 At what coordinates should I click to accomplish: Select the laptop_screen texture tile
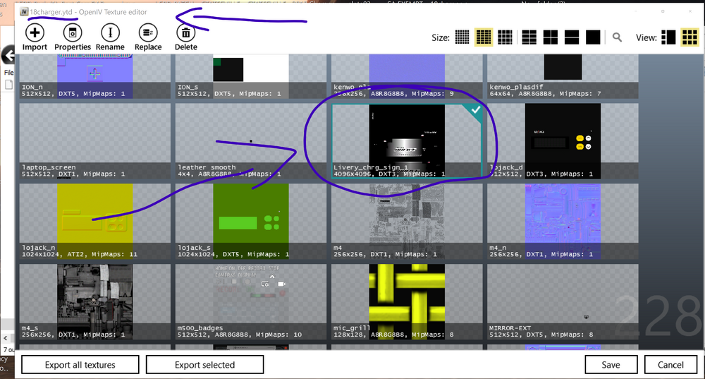point(95,141)
